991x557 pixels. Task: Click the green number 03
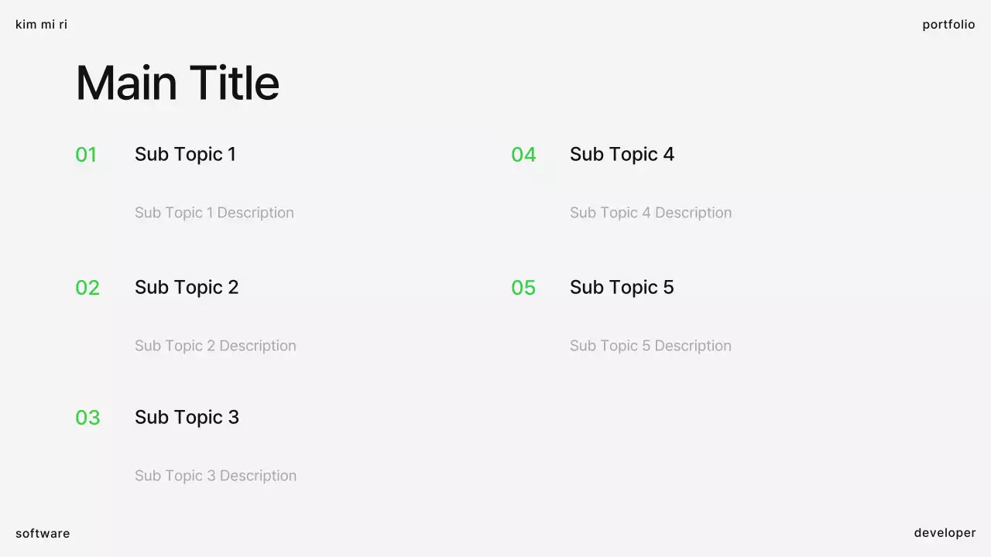[x=87, y=418]
